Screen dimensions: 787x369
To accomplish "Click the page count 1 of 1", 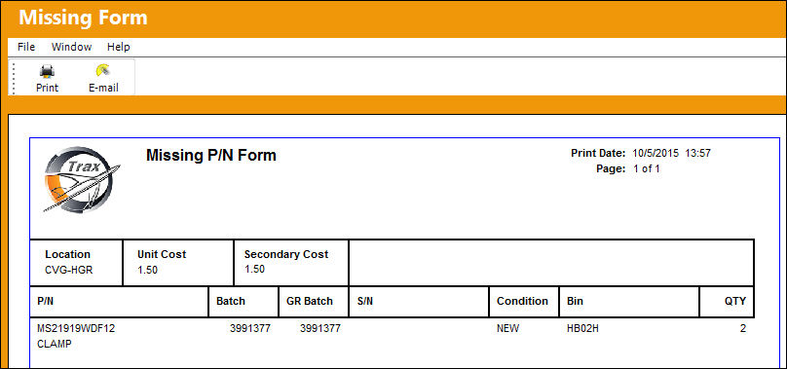I will click(647, 169).
